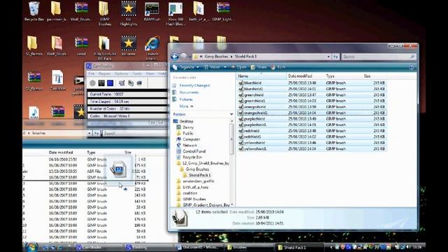This screenshot has width=448, height=252.
Task: Sort by Name column header
Action: [x=261, y=76]
